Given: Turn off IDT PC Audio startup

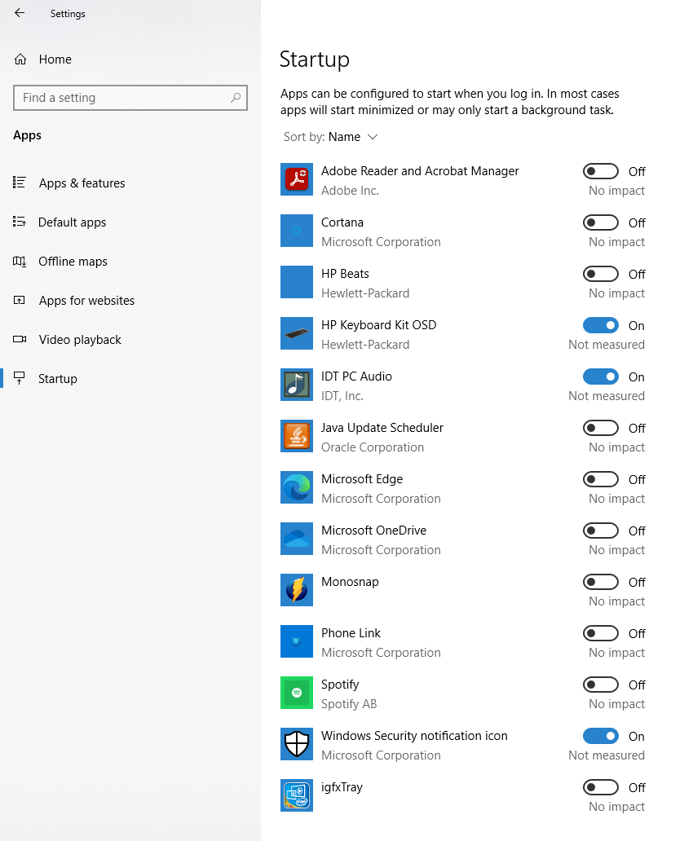Looking at the screenshot, I should coord(601,376).
